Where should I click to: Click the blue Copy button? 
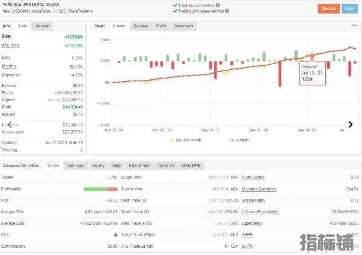349,8
